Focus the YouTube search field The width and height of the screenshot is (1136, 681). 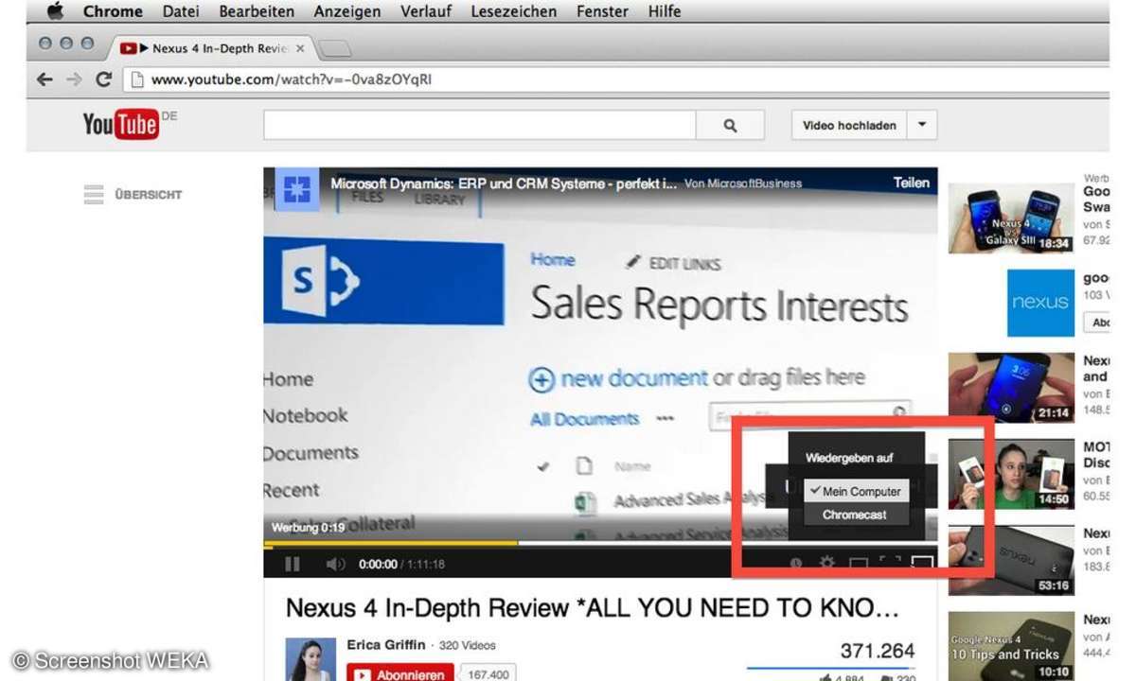[480, 125]
